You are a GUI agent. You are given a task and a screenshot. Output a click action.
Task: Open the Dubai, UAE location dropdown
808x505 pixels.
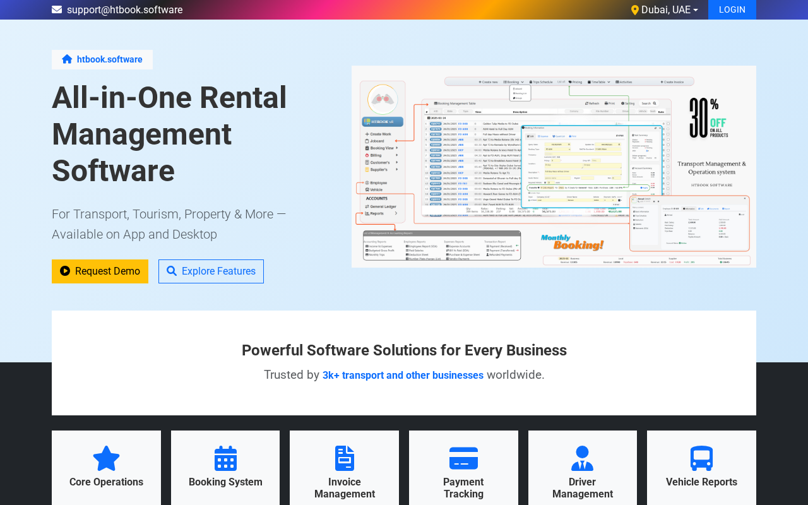tap(665, 10)
